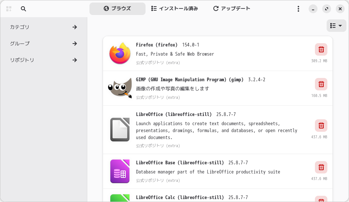The width and height of the screenshot is (349, 202).
Task: Close the package manager window
Action: (340, 9)
